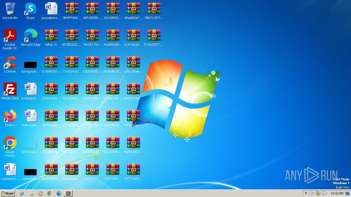Launch Internet Explorer from the taskbar
Image resolution: width=351 pixels, height=197 pixels.
pyautogui.click(x=22, y=193)
